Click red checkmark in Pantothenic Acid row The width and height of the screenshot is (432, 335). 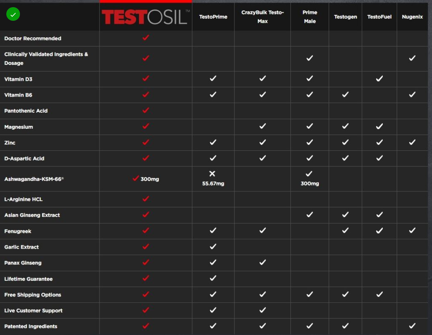(146, 111)
